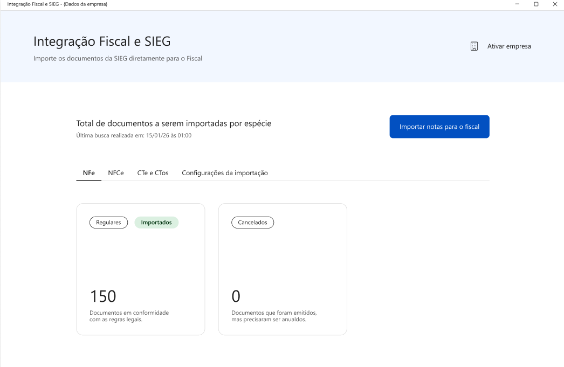The width and height of the screenshot is (564, 367).
Task: Click the 'Integração Fiscal e SIEG' page heading
Action: coord(102,41)
